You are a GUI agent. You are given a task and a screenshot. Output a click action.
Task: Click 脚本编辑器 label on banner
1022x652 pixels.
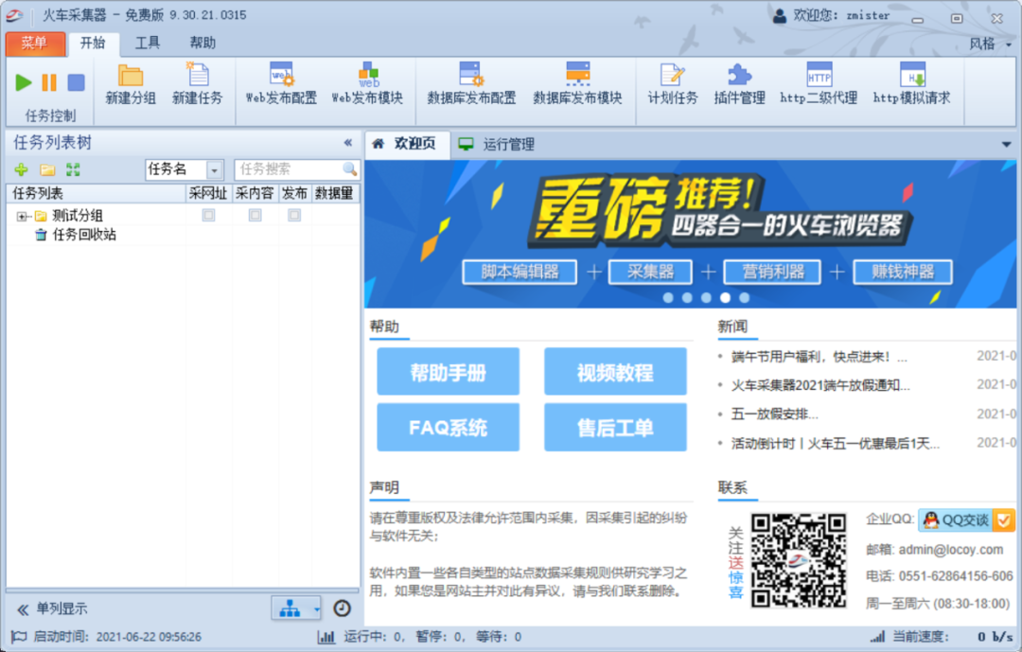coord(520,272)
